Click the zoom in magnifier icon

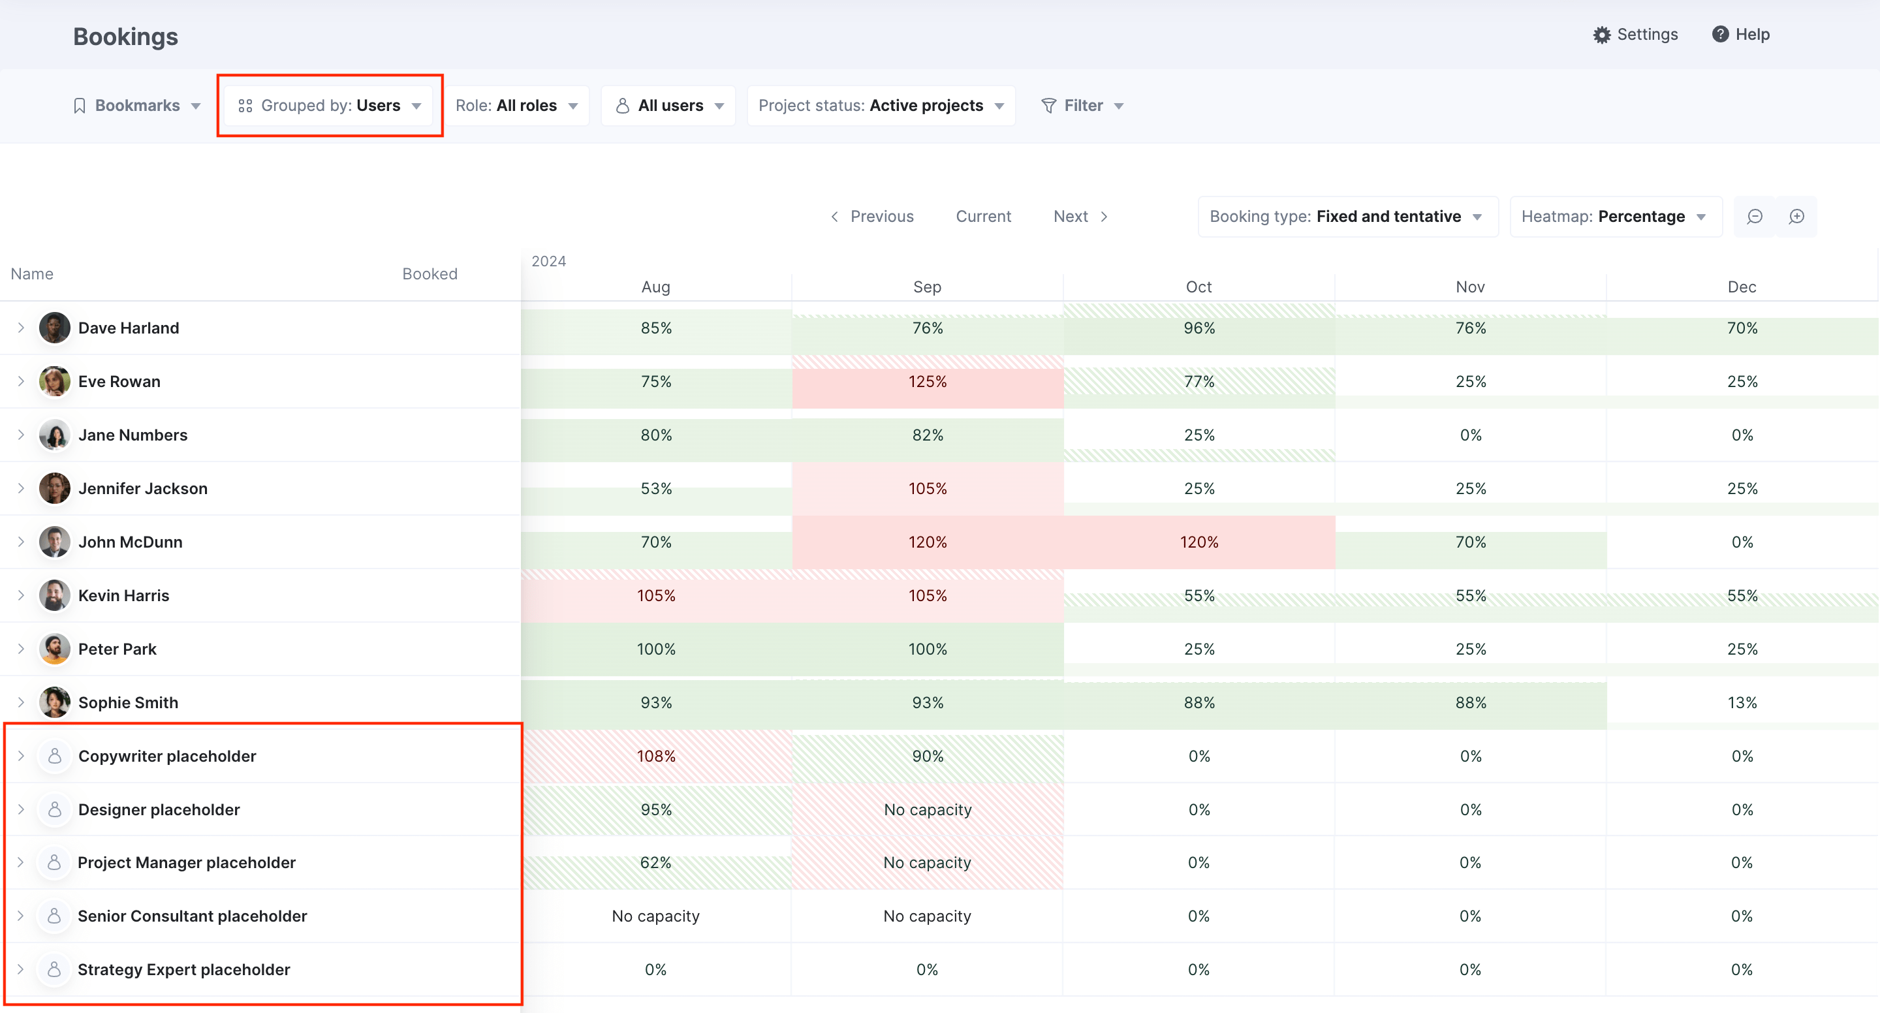point(1797,216)
